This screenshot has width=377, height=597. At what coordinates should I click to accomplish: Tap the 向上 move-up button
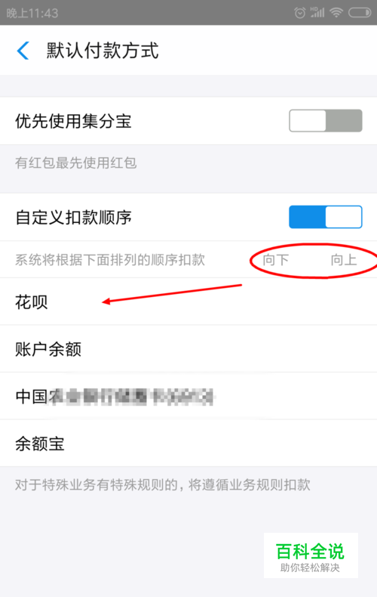point(344,260)
